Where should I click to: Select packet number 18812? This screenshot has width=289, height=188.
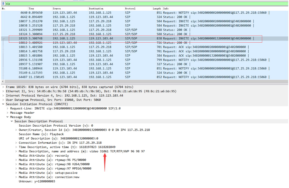coord(144,43)
